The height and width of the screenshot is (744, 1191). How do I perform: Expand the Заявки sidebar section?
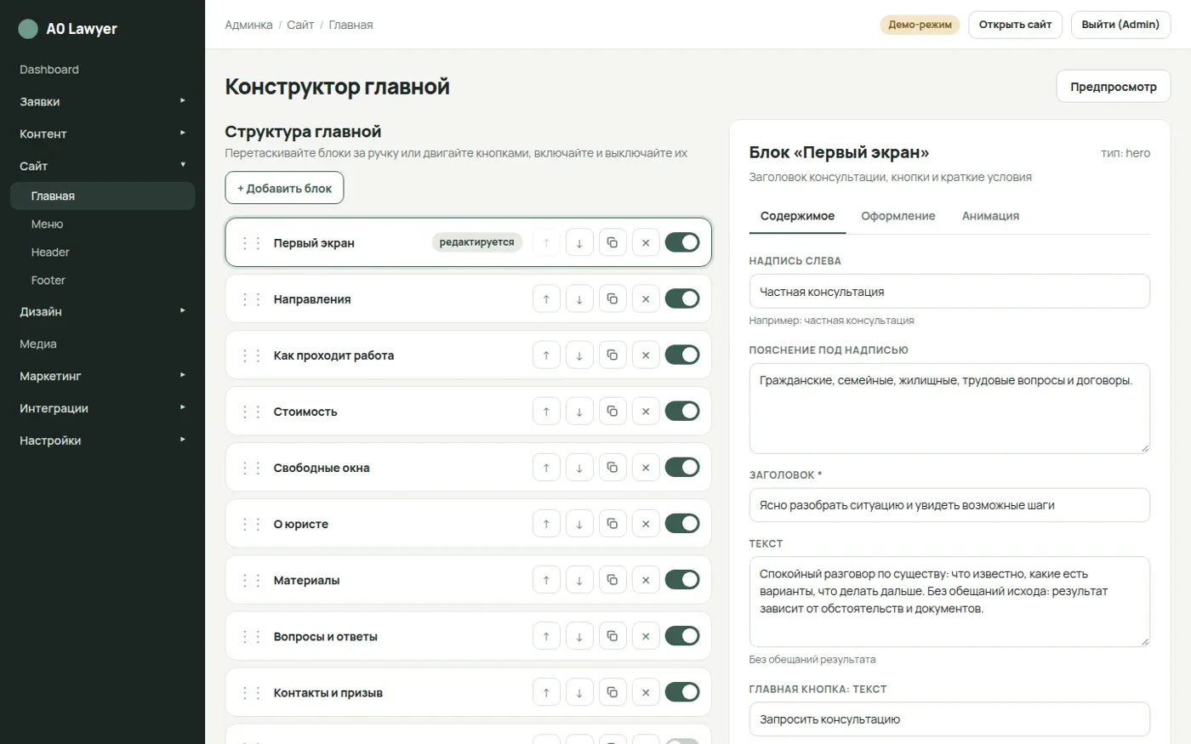102,101
